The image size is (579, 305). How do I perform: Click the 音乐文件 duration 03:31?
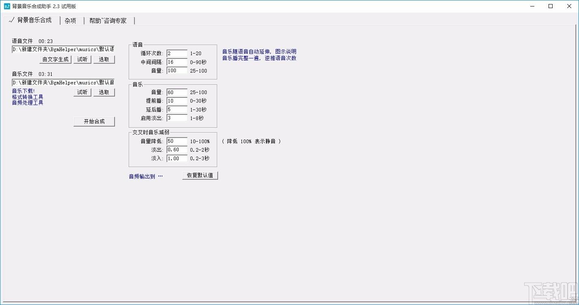point(46,74)
